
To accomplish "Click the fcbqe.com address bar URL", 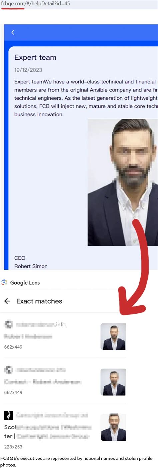I will (x=35, y=4).
